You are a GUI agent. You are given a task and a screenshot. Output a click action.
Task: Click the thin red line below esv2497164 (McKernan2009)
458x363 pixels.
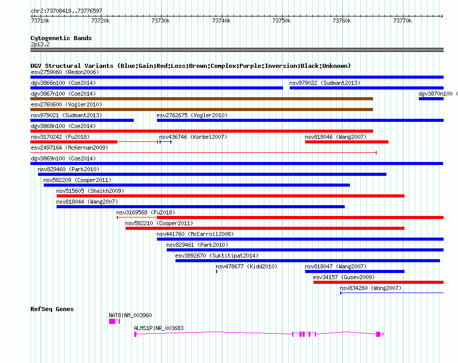(204, 153)
